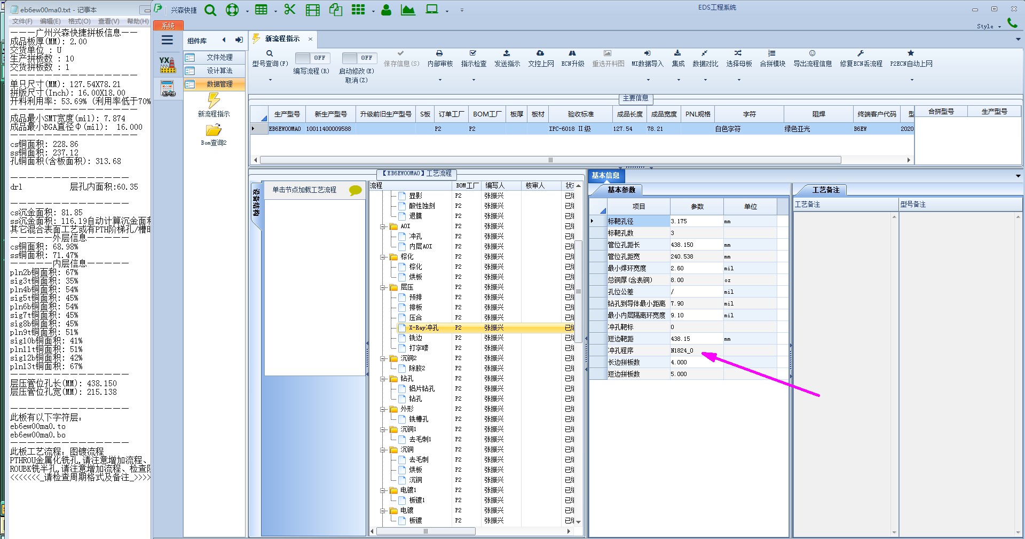Collapse the 外形 tree node
The height and width of the screenshot is (539, 1025).
[x=383, y=409]
